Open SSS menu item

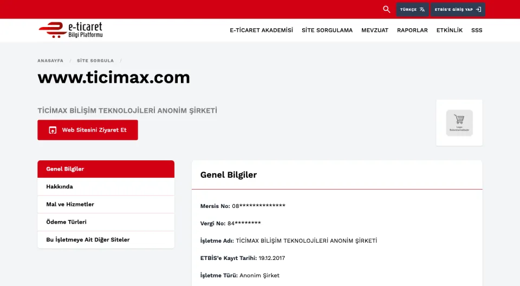(x=477, y=30)
